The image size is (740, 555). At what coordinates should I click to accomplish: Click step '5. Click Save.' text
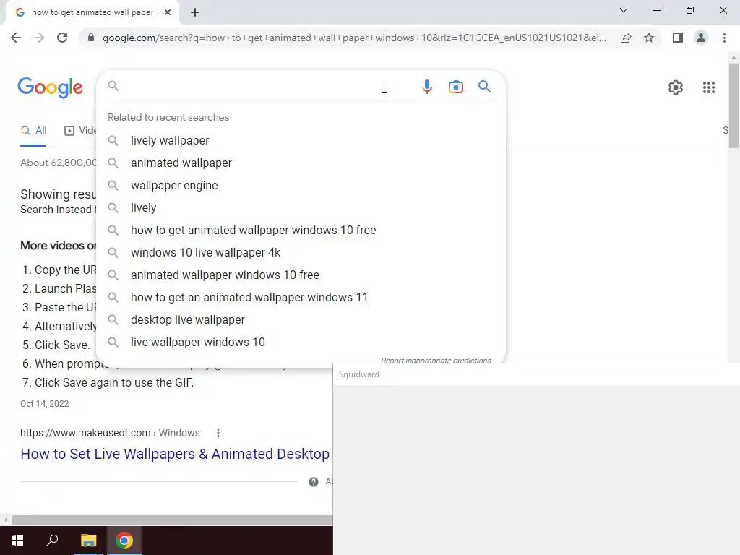tap(56, 345)
